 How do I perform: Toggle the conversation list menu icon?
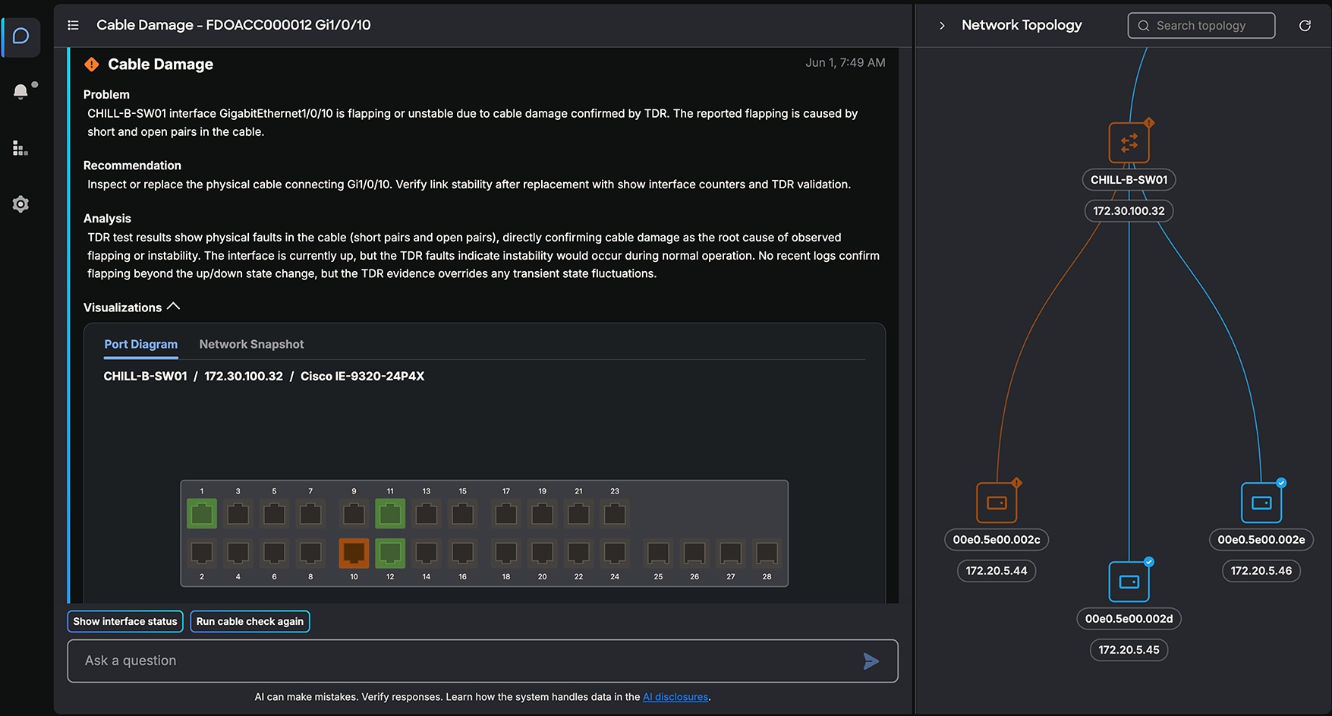(x=73, y=25)
